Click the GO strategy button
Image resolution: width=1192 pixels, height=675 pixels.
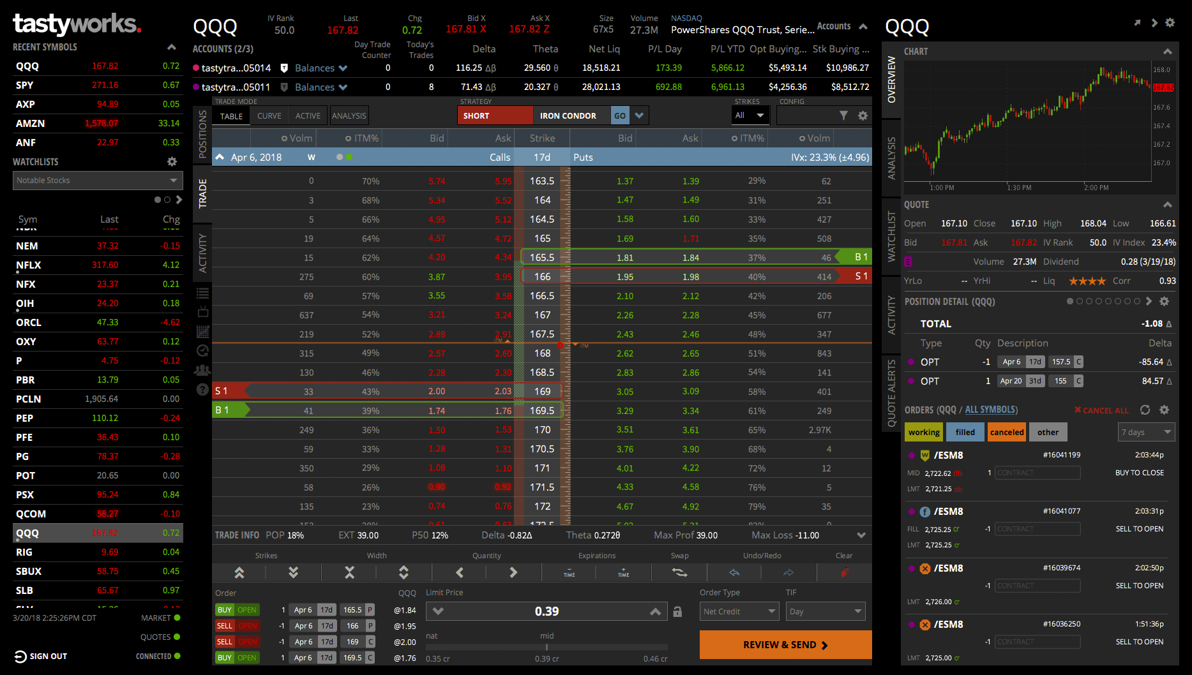coord(620,115)
